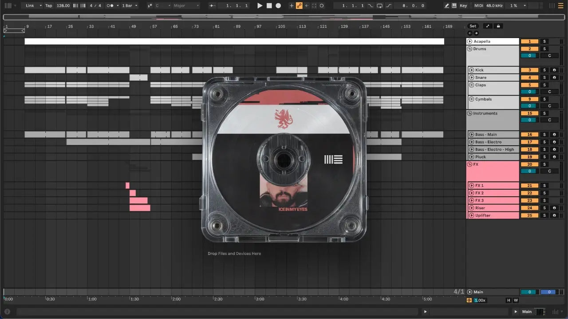Solo the Riser track
Viewport: 568px width, 319px height.
[x=544, y=208]
